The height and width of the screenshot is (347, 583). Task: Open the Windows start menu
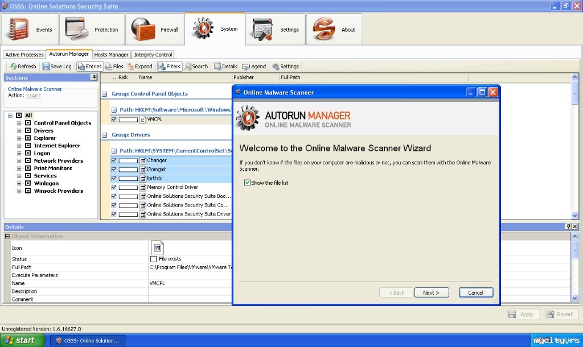coord(22,340)
